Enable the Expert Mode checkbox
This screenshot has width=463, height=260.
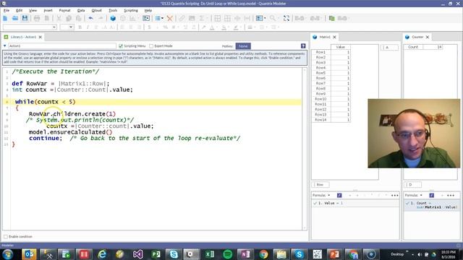pyautogui.click(x=151, y=46)
